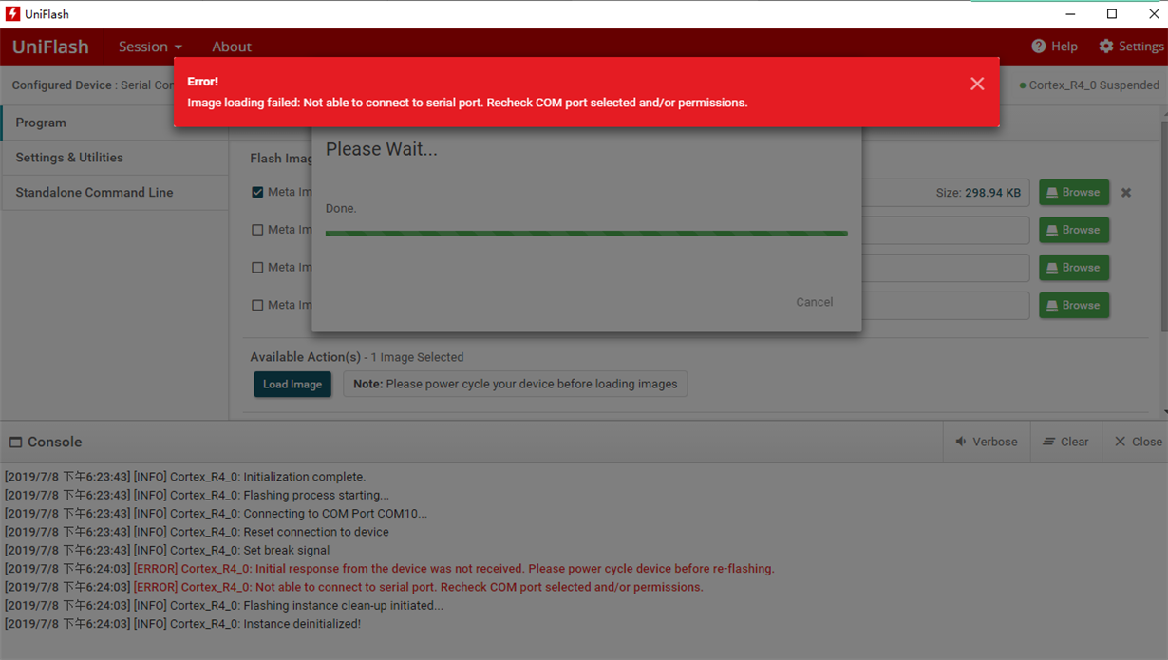Click the 'Not able to connect' console error line

click(354, 587)
